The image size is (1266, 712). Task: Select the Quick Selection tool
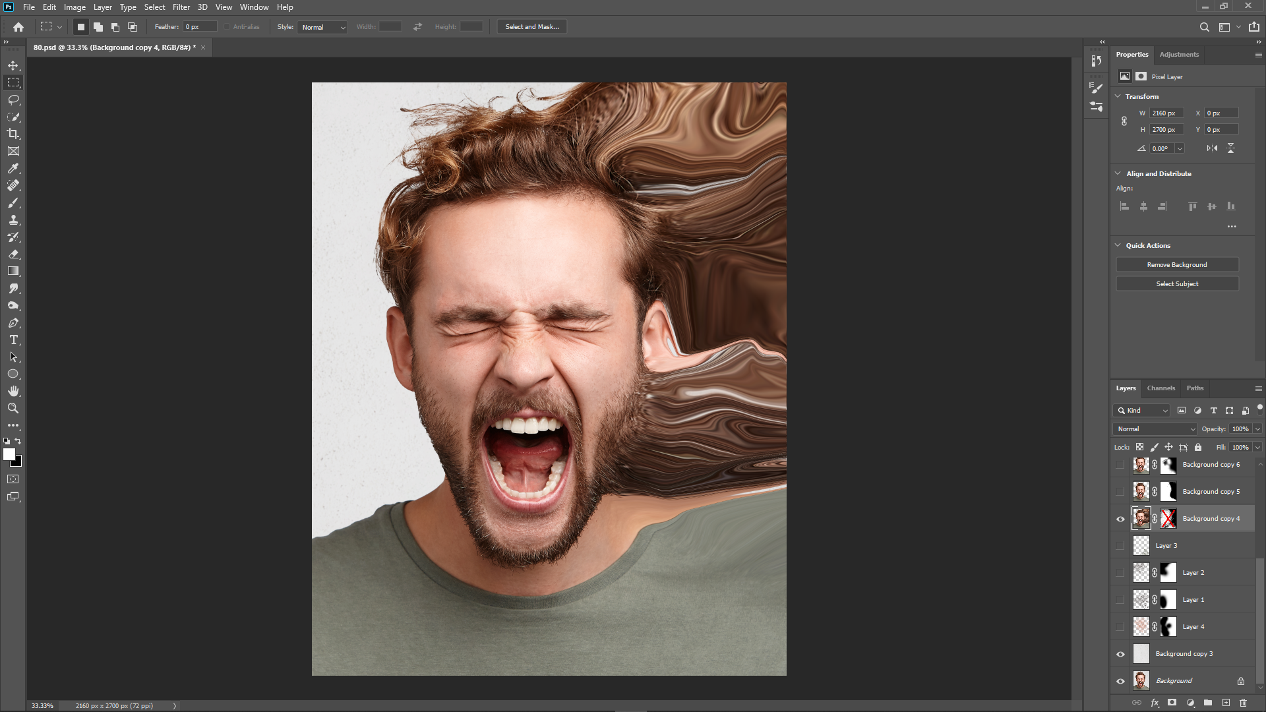[13, 117]
